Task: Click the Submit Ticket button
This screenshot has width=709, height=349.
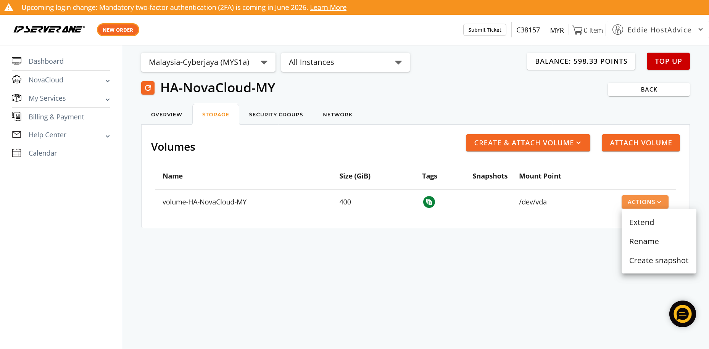Action: tap(485, 30)
